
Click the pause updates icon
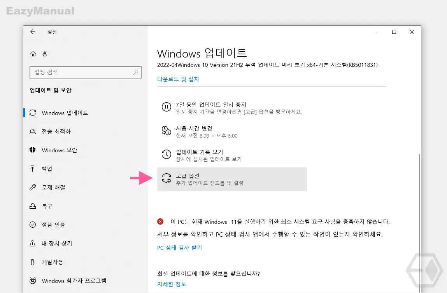click(167, 107)
